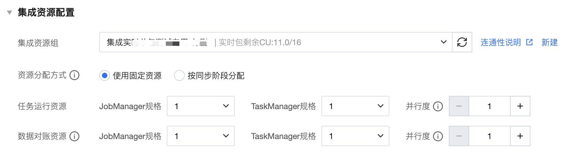
Task: Click the 并行度 info icon in 数据对账资源 row
Action: [x=438, y=136]
